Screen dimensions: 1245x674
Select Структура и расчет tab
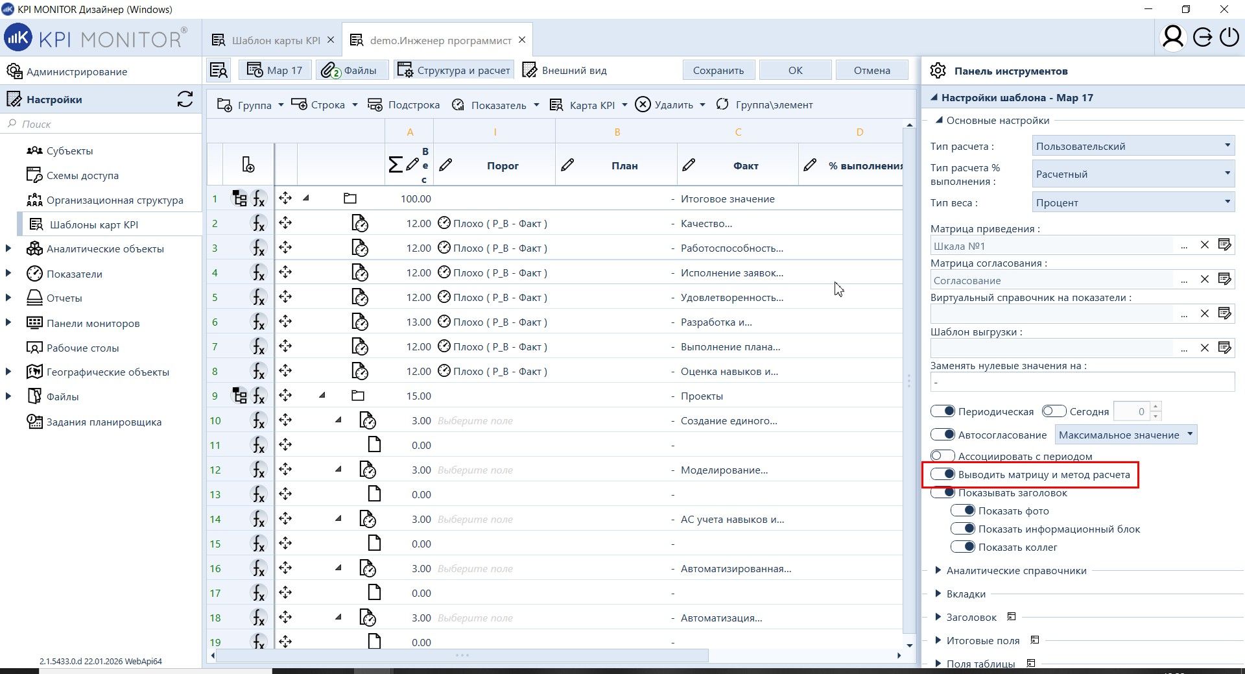point(454,70)
